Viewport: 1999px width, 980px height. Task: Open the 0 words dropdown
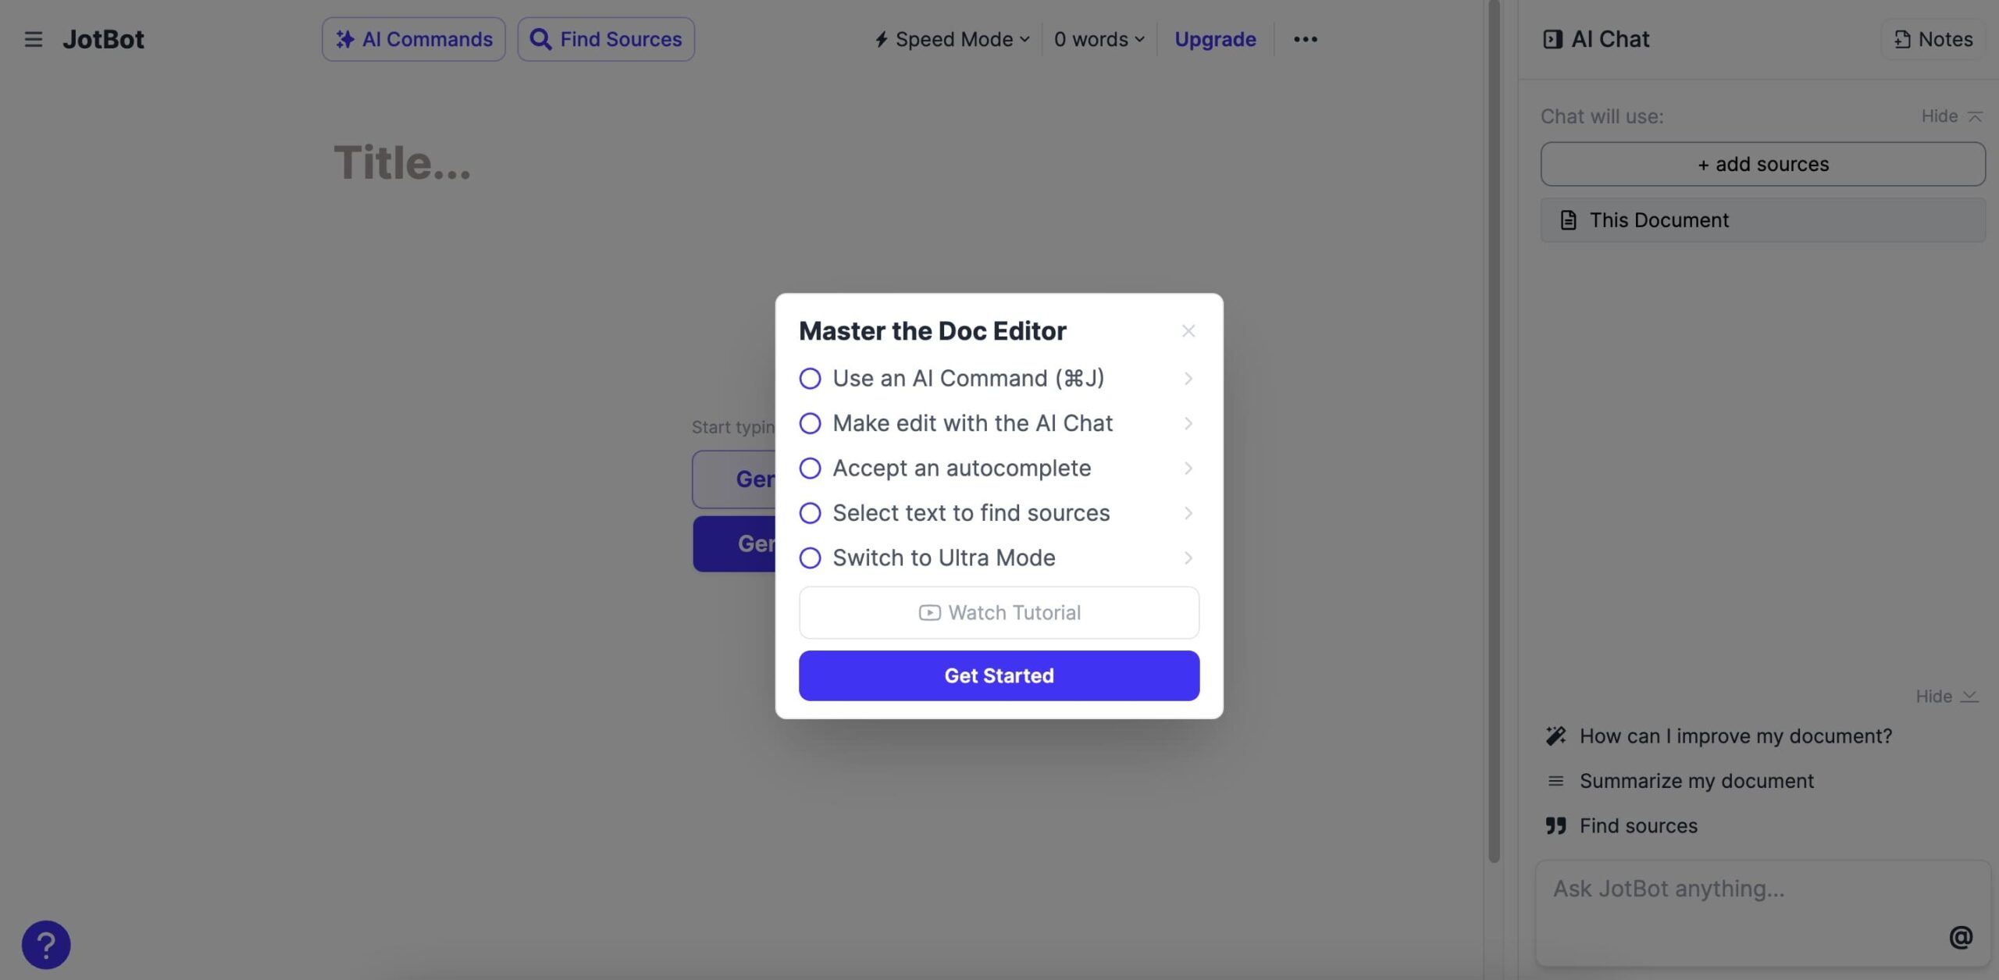(1099, 39)
